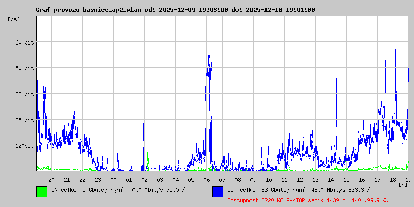Click the '38Mbit' y-axis label
The width and height of the screenshot is (414, 207).
click(x=24, y=94)
